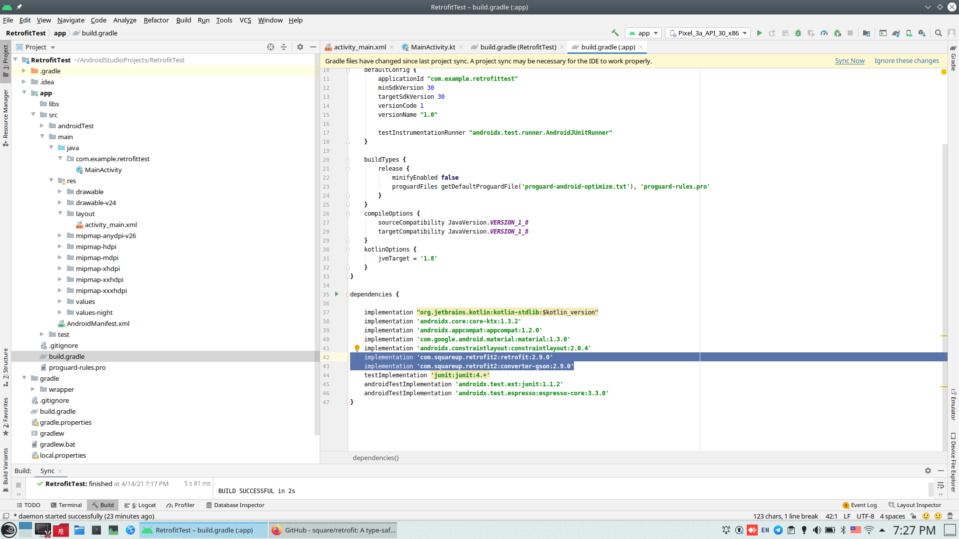The height and width of the screenshot is (539, 959).
Task: Toggle the Event Log tool window
Action: coord(860,505)
